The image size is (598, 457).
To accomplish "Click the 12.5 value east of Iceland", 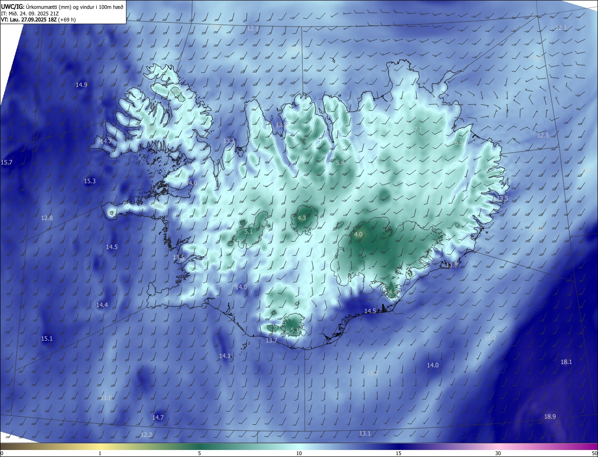I will point(543,135).
